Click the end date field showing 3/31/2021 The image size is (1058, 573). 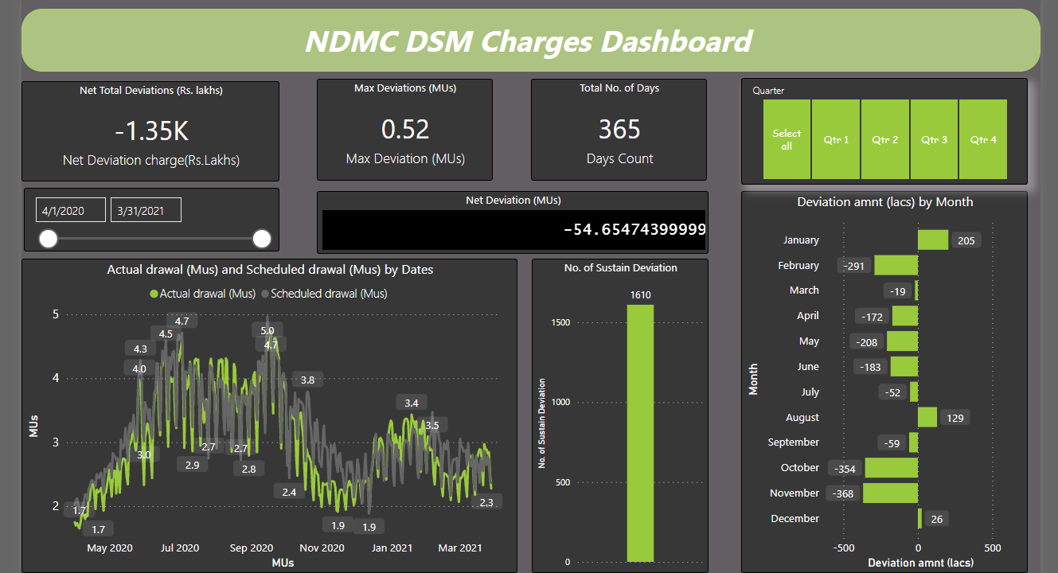coord(146,210)
